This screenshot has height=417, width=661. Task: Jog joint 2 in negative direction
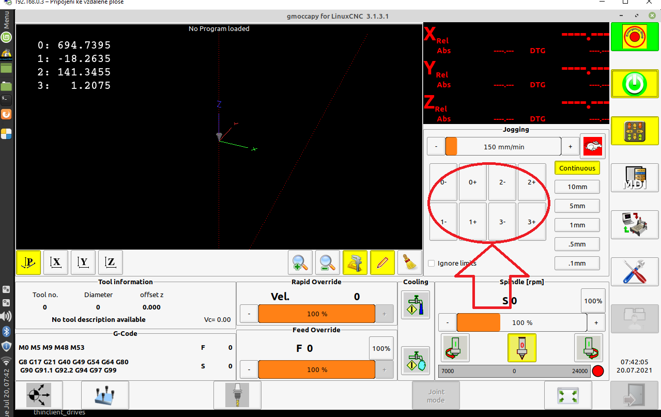(502, 182)
